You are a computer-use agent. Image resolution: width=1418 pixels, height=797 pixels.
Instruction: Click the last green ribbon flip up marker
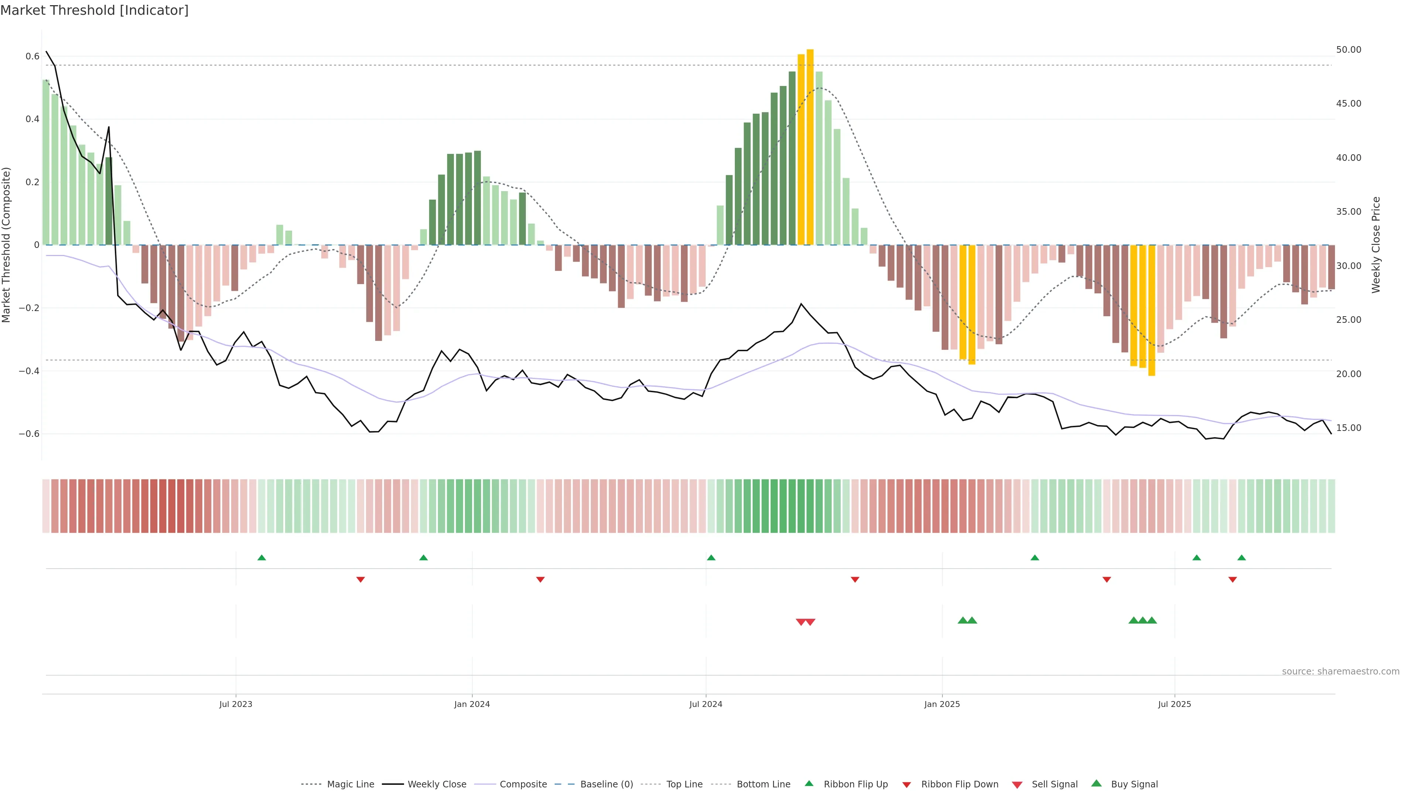pos(1242,558)
